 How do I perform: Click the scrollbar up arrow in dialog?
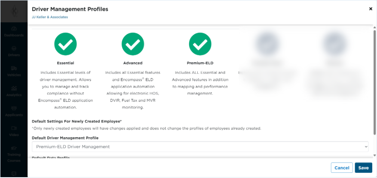tap(374, 27)
